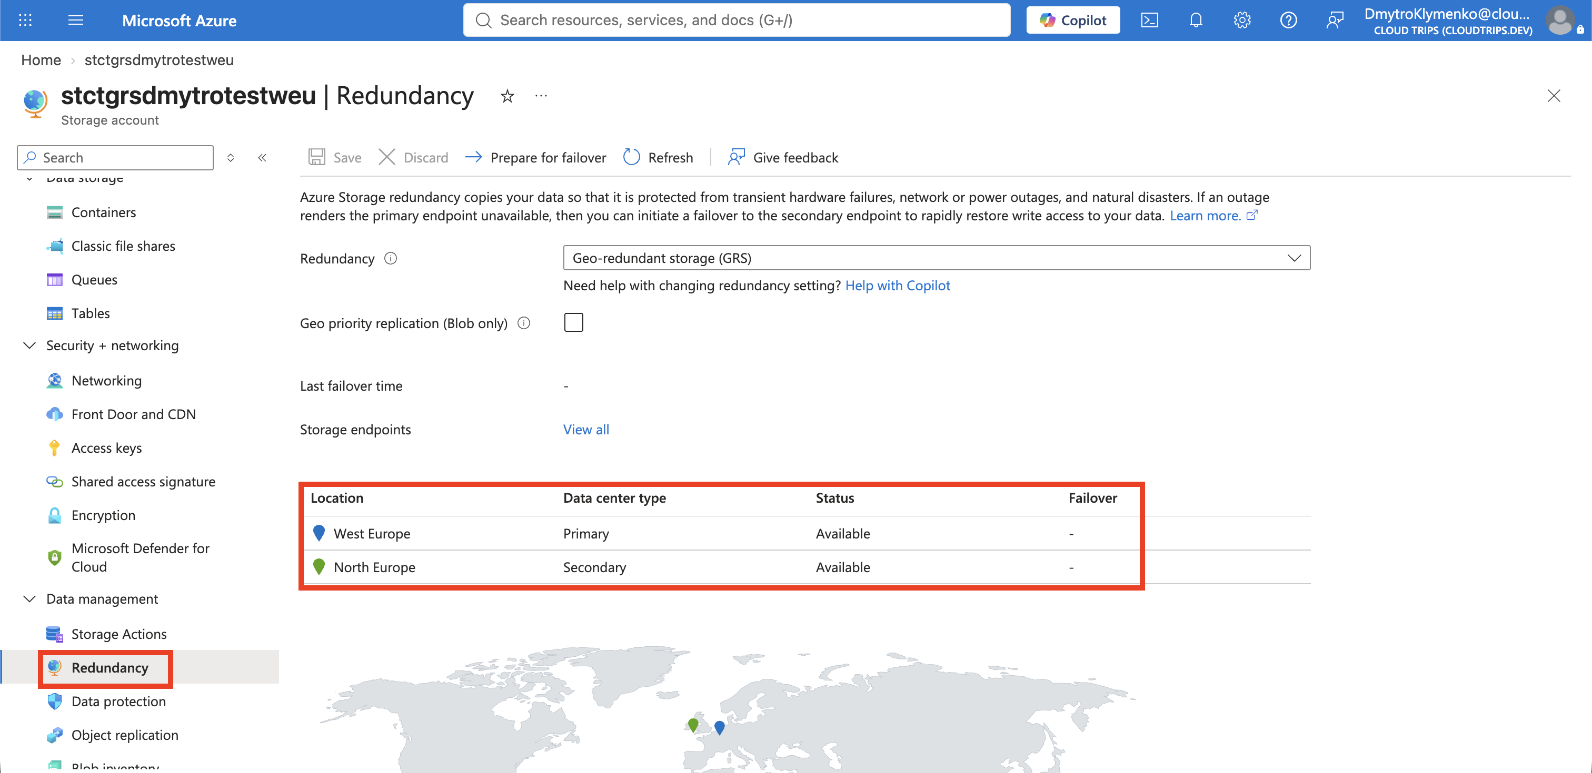The height and width of the screenshot is (773, 1592).
Task: Click the Copilot button
Action: pyautogui.click(x=1073, y=21)
